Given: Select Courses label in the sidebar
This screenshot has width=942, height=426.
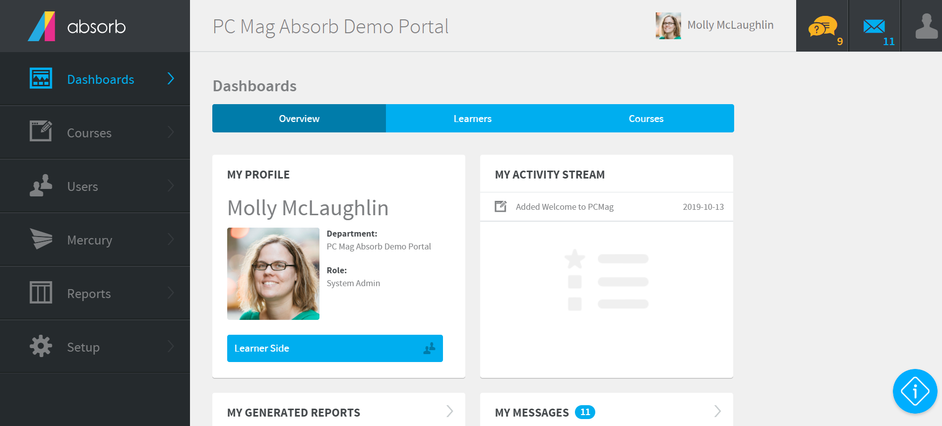Looking at the screenshot, I should point(89,133).
